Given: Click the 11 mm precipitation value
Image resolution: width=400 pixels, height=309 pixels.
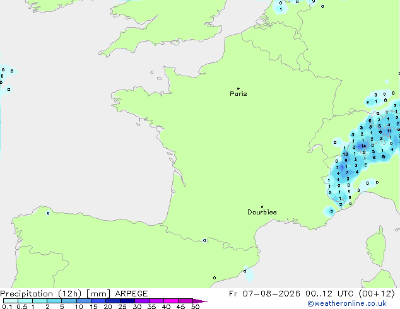Looking at the screenshot, I should tap(389, 131).
